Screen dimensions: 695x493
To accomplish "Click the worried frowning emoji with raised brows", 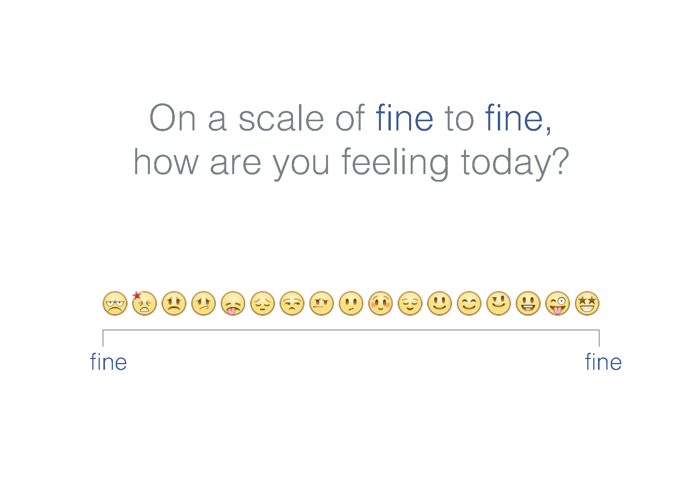I will 174,304.
